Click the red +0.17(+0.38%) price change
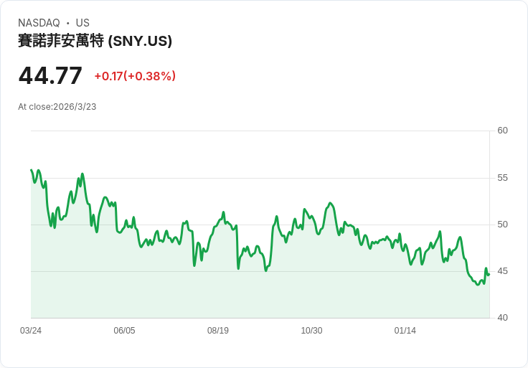Image resolution: width=528 pixels, height=368 pixels. coord(135,76)
